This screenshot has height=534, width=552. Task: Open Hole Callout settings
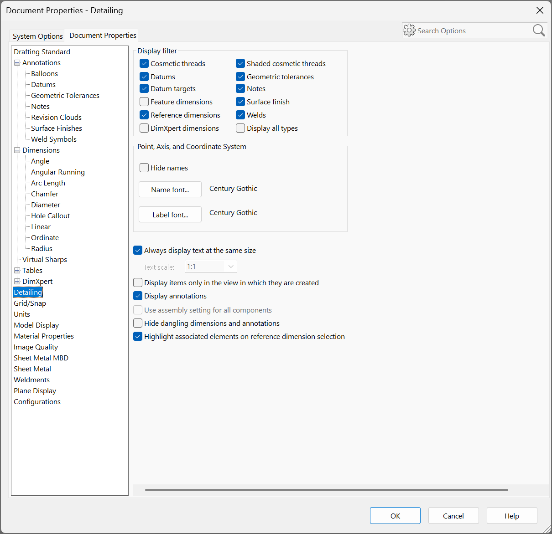point(51,216)
